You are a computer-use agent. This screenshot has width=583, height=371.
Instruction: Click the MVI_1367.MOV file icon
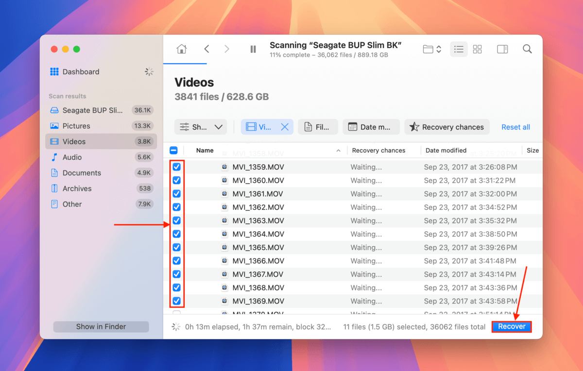click(224, 274)
